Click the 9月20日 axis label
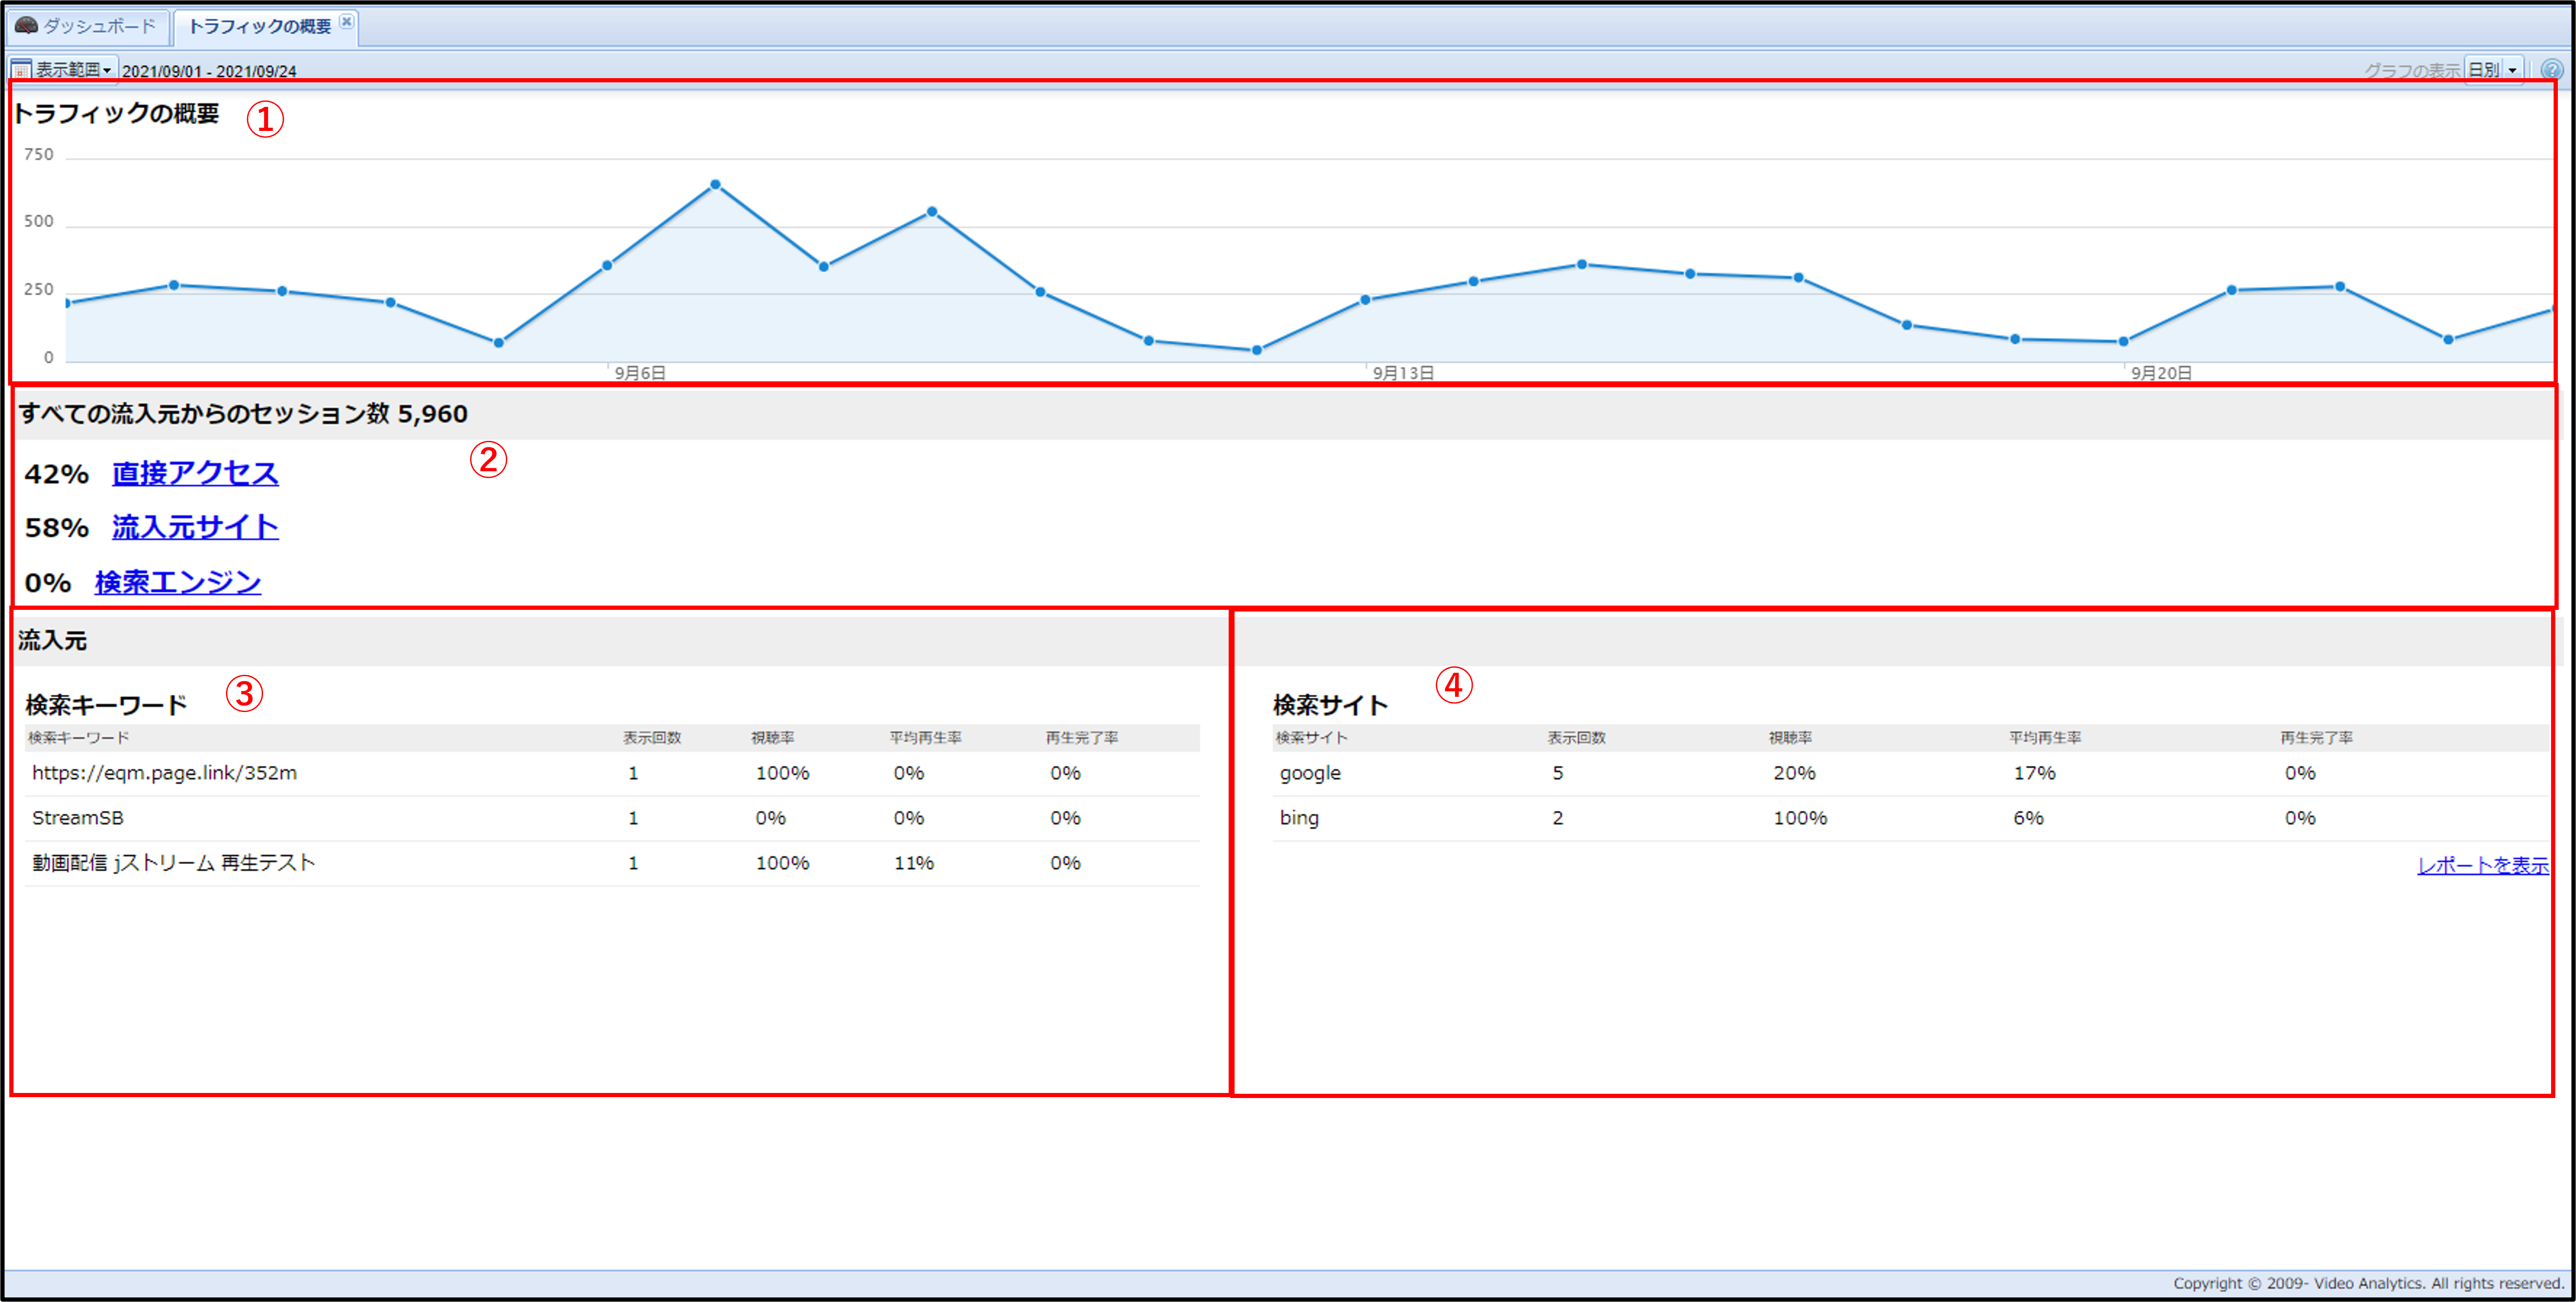This screenshot has width=2576, height=1302. [x=2161, y=373]
